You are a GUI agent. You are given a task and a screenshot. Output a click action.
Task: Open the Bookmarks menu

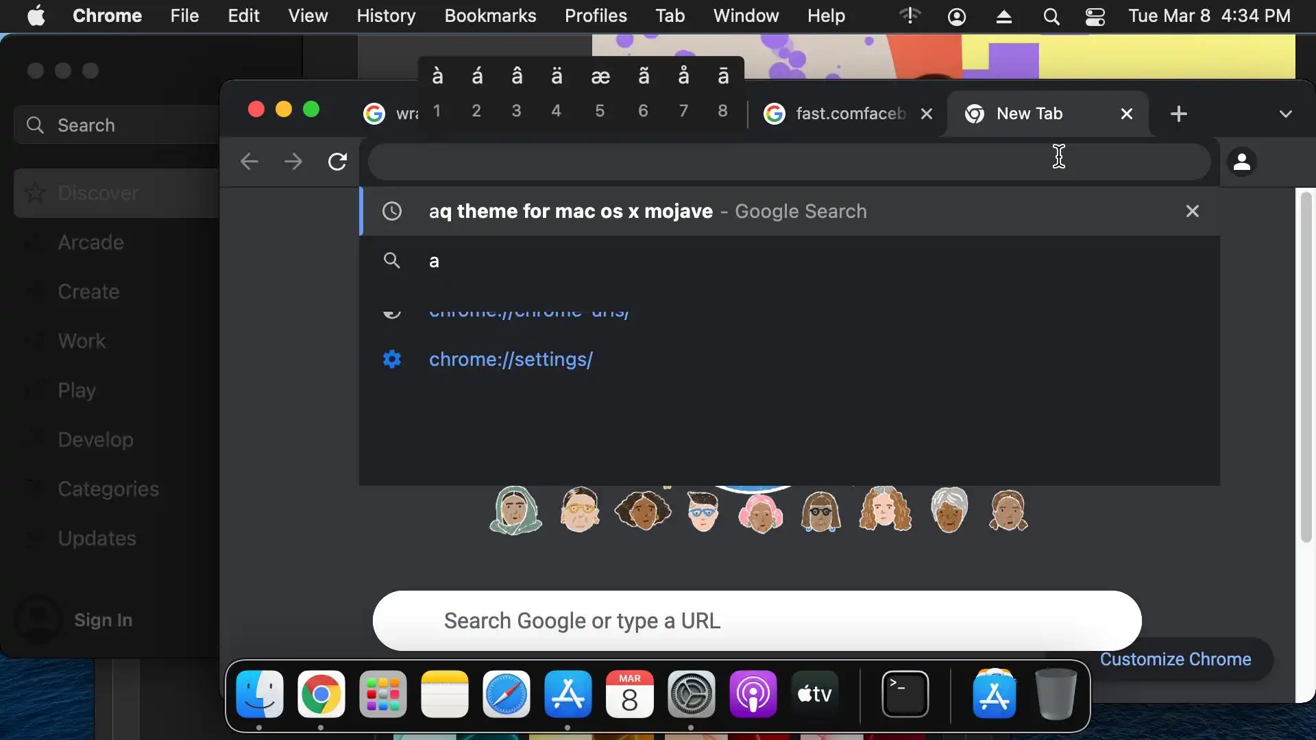[x=489, y=16]
